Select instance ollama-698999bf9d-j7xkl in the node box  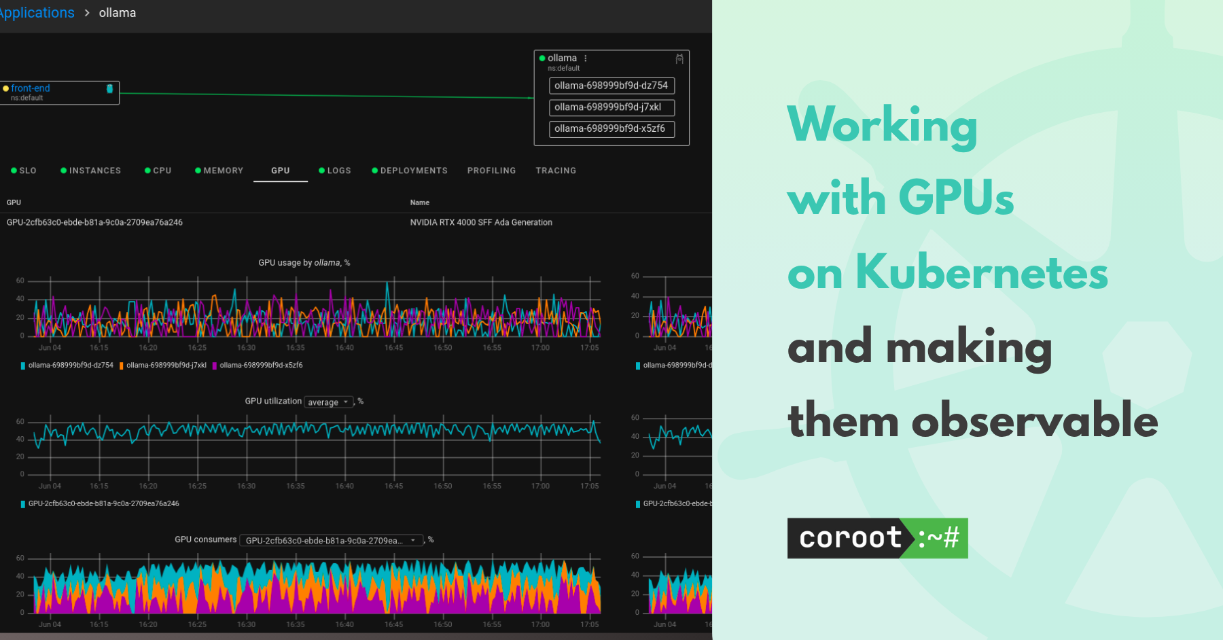point(611,107)
